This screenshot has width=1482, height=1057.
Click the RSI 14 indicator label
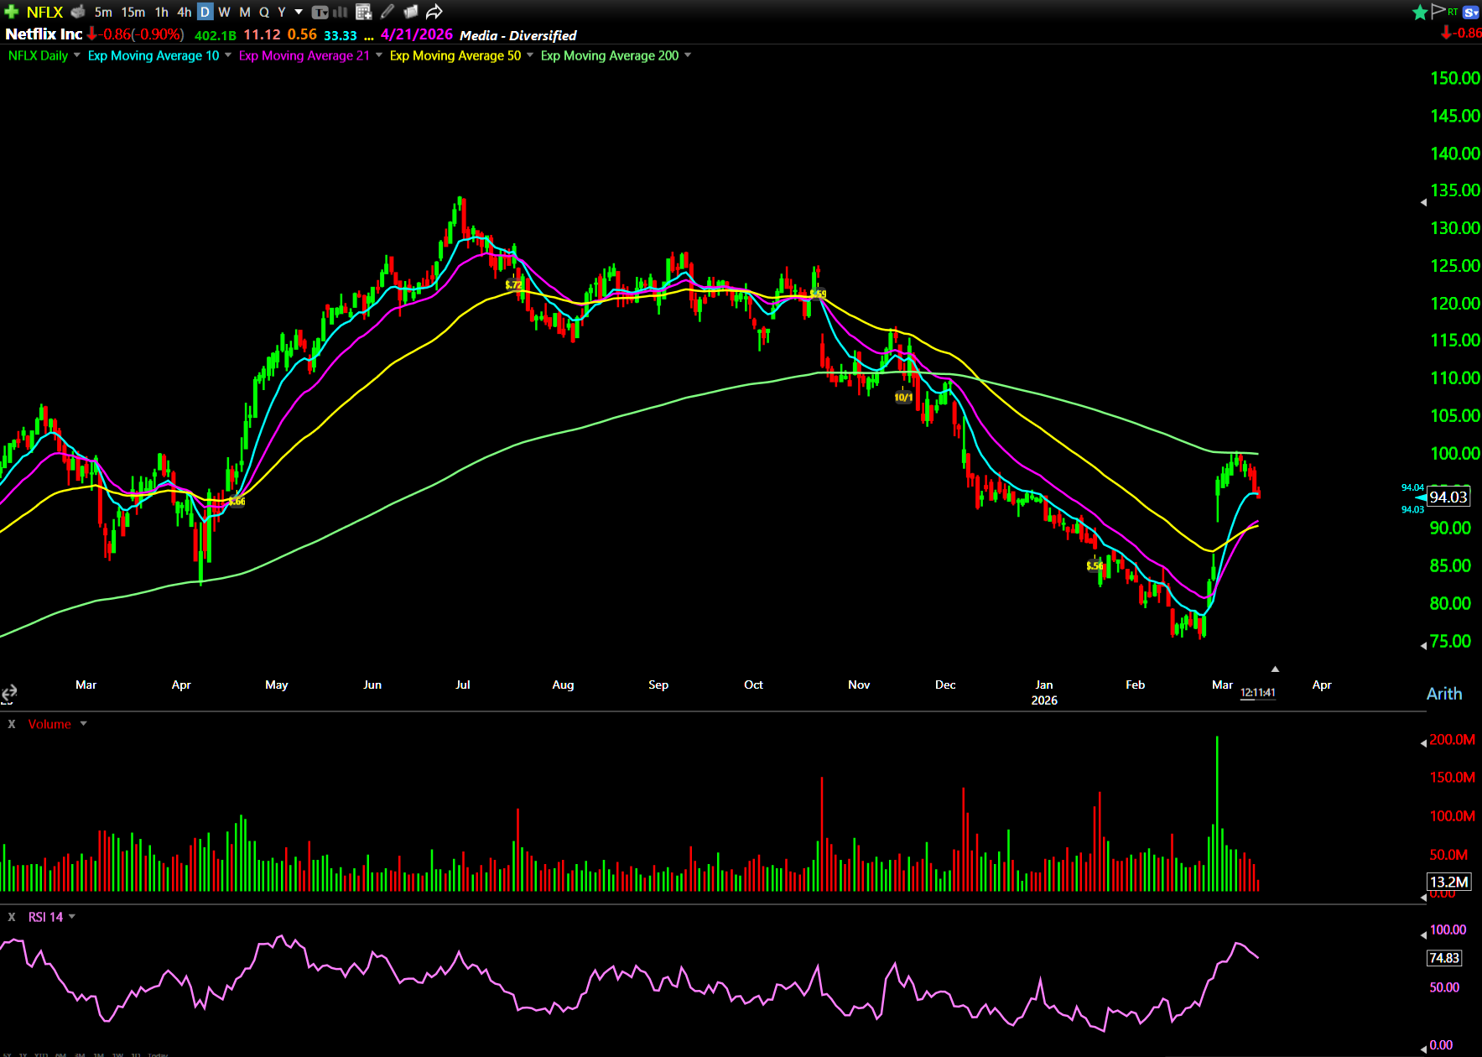pos(45,917)
